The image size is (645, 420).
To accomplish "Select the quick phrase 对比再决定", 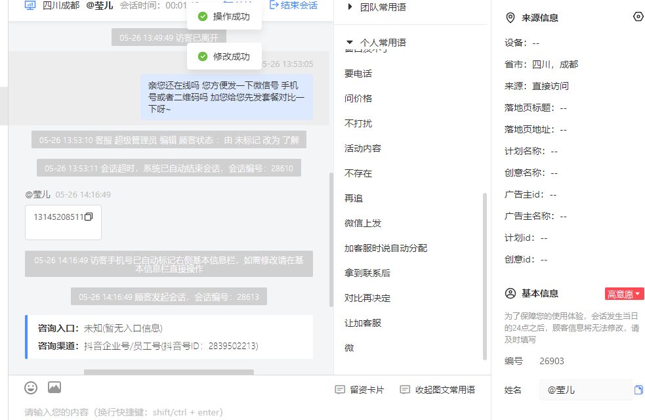I will (x=367, y=298).
